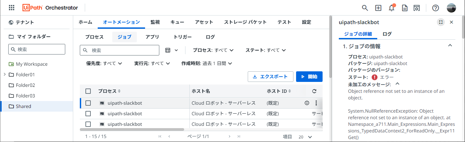This screenshot has width=465, height=142.
Task: Open the column chooser table icon dropdown
Action: pyautogui.click(x=172, y=50)
